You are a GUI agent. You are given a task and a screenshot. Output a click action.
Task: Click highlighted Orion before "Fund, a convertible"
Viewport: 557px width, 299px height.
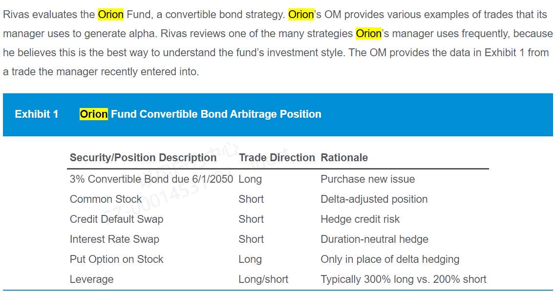[110, 15]
